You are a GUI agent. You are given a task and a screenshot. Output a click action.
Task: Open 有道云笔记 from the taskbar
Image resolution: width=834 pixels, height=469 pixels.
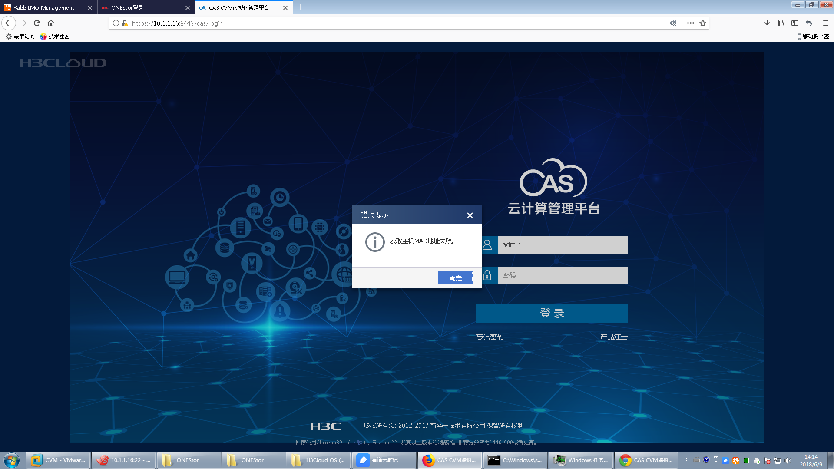384,460
